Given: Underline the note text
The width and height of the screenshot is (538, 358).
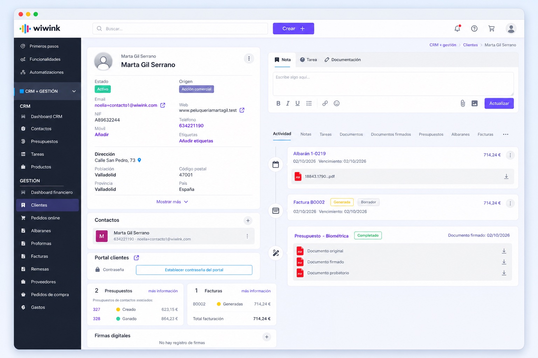Looking at the screenshot, I should [298, 103].
